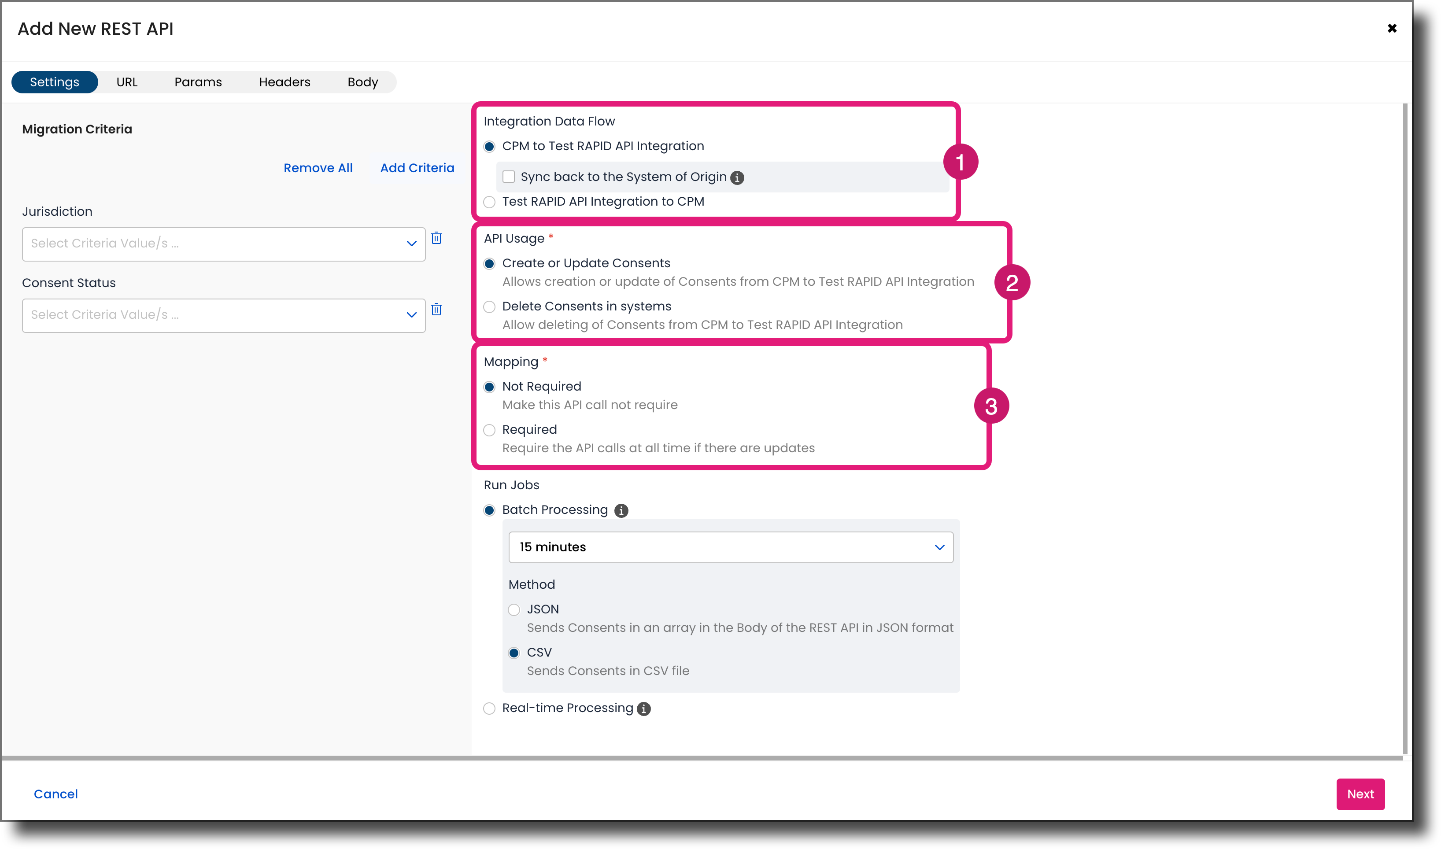Click info icon next to Real-time Processing
Viewport: 1441px width, 849px height.
[x=644, y=709]
